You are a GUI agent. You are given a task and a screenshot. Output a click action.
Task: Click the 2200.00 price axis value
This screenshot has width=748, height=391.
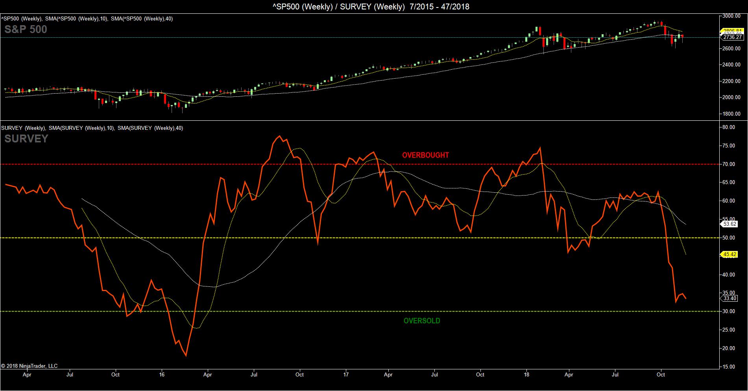[731, 81]
